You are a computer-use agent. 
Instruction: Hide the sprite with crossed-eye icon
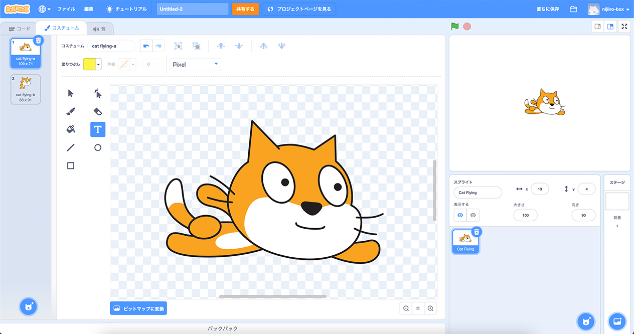click(473, 215)
